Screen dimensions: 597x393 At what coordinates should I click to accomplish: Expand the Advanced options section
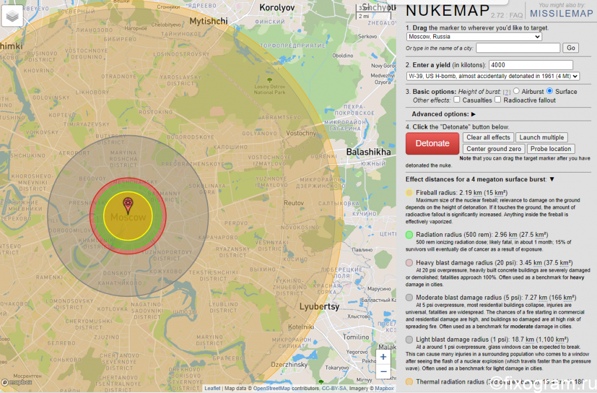pyautogui.click(x=444, y=114)
